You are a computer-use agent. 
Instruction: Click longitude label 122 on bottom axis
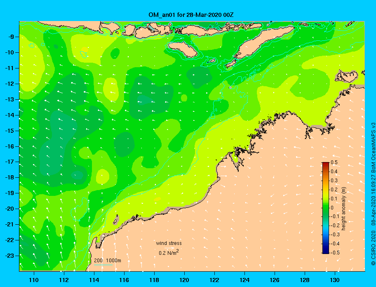tap(214, 280)
